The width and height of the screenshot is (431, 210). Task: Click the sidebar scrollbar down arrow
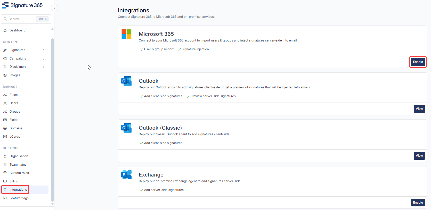[53, 204]
